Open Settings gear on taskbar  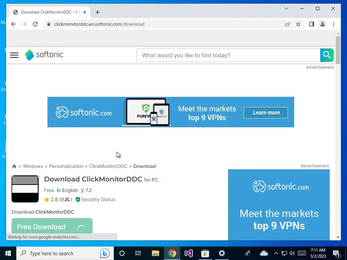222,253
